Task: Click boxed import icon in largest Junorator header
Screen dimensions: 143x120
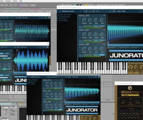Action: (94, 11)
